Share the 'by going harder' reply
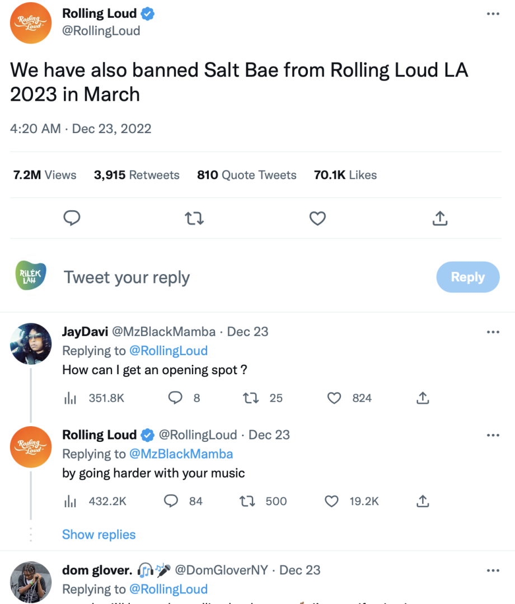Viewport: 515px width, 604px height. click(x=423, y=502)
